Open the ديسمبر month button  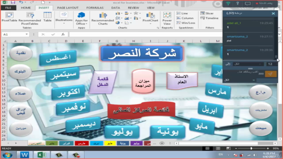click(x=84, y=124)
